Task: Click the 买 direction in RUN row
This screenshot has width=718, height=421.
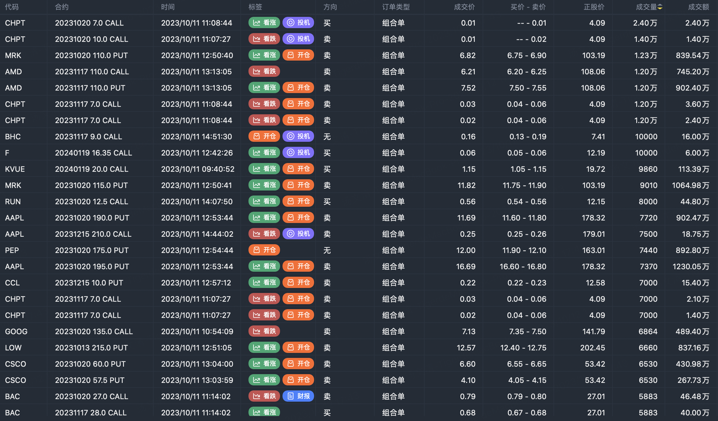Action: click(x=327, y=201)
